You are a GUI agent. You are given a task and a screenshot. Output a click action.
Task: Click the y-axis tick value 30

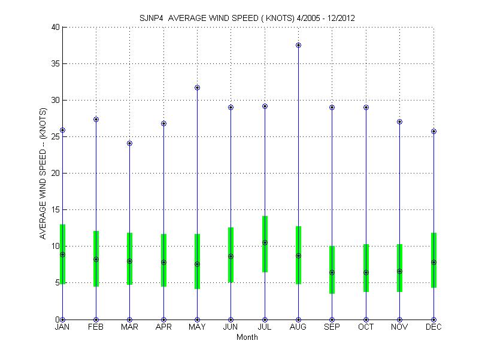[56, 100]
